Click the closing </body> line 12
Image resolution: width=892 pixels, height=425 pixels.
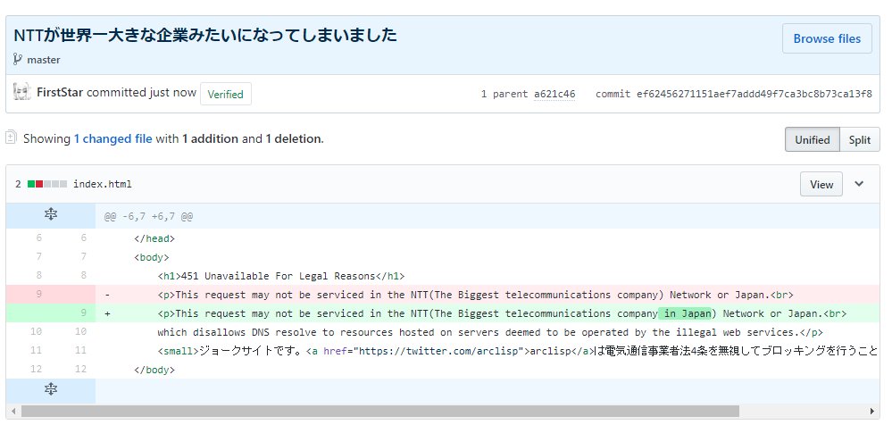pyautogui.click(x=154, y=370)
